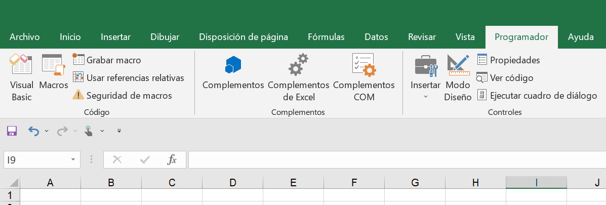The image size is (606, 205).
Task: Open the Name Box dropdown arrow
Action: (73, 160)
